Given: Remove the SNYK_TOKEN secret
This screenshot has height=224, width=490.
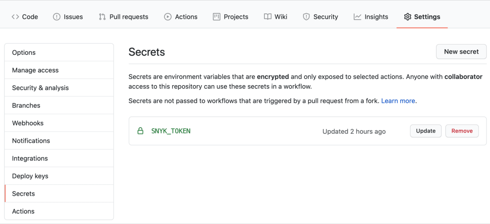Looking at the screenshot, I should click(x=462, y=131).
